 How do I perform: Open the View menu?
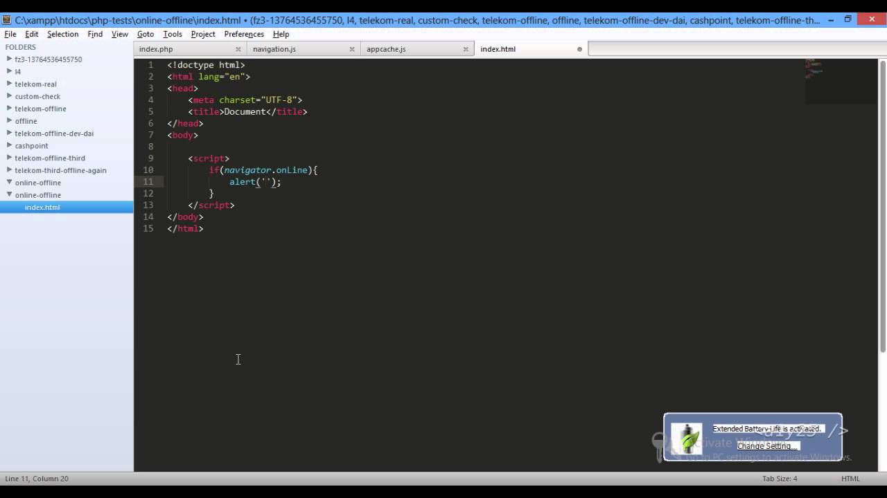120,34
